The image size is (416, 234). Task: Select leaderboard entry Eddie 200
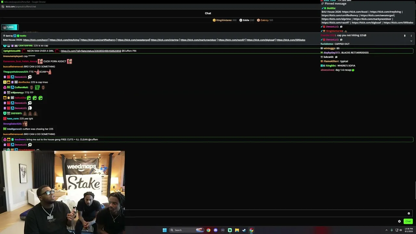click(246, 20)
